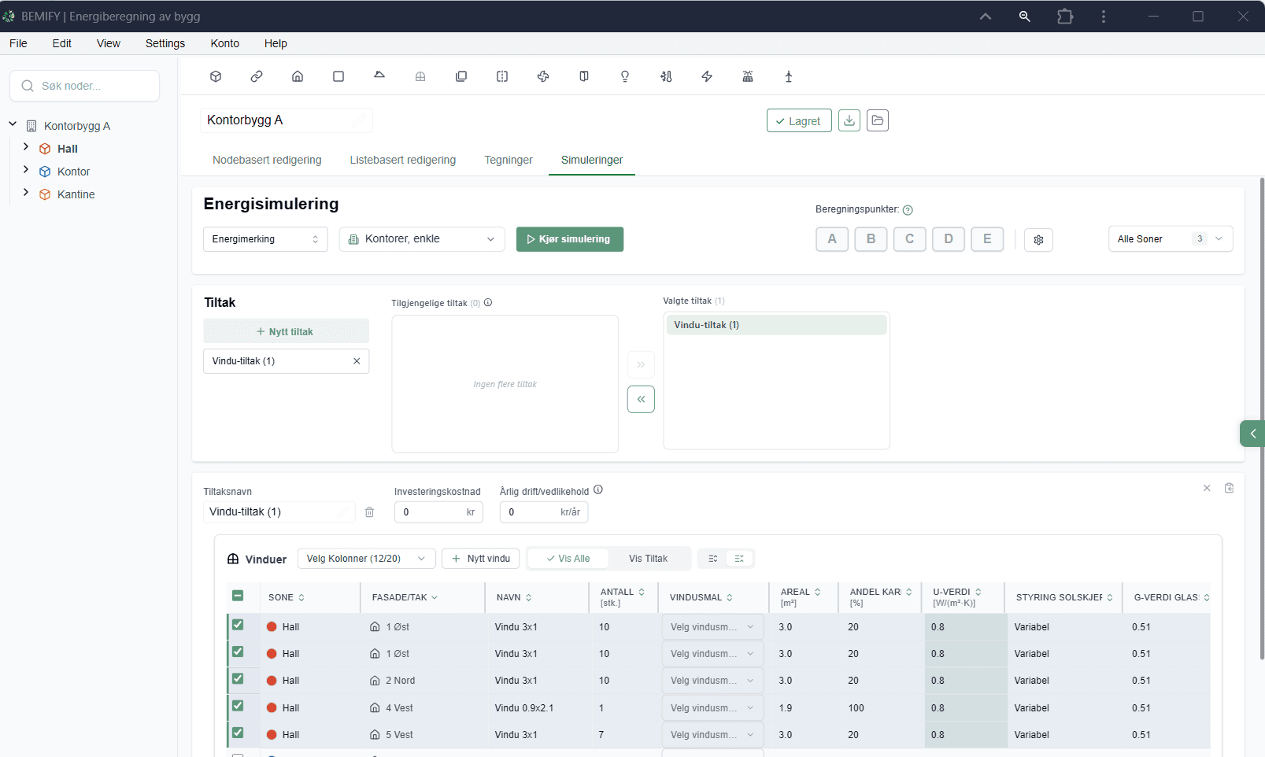Click the lightning bolt toolbar icon
The image size is (1265, 757).
click(707, 76)
